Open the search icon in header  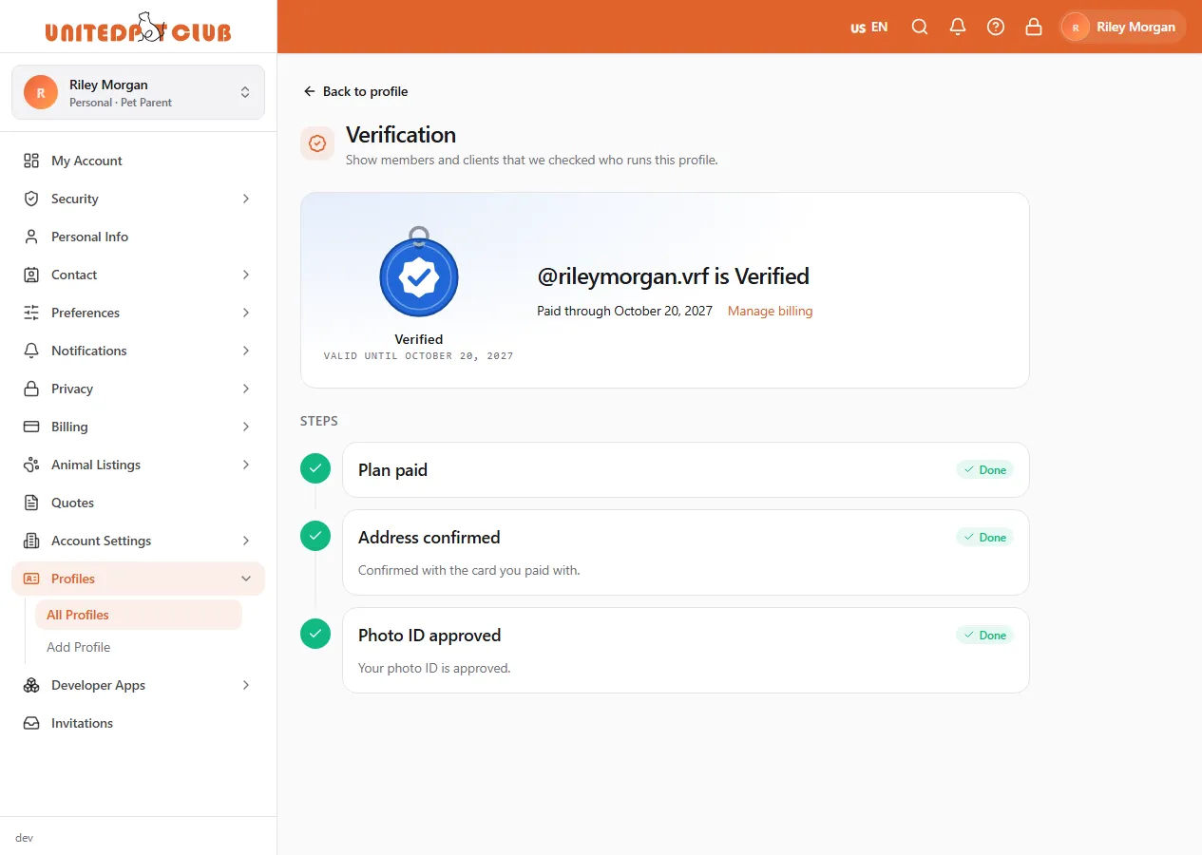point(920,27)
